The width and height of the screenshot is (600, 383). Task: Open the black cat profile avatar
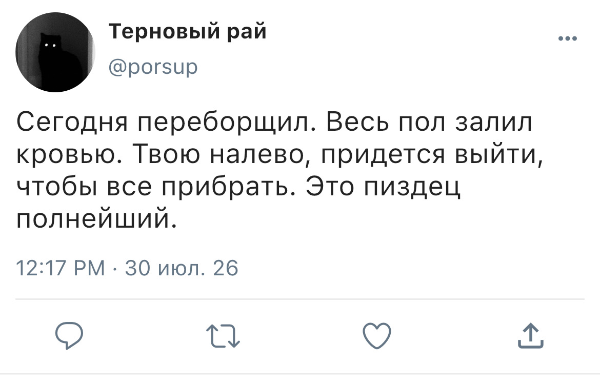coord(55,52)
